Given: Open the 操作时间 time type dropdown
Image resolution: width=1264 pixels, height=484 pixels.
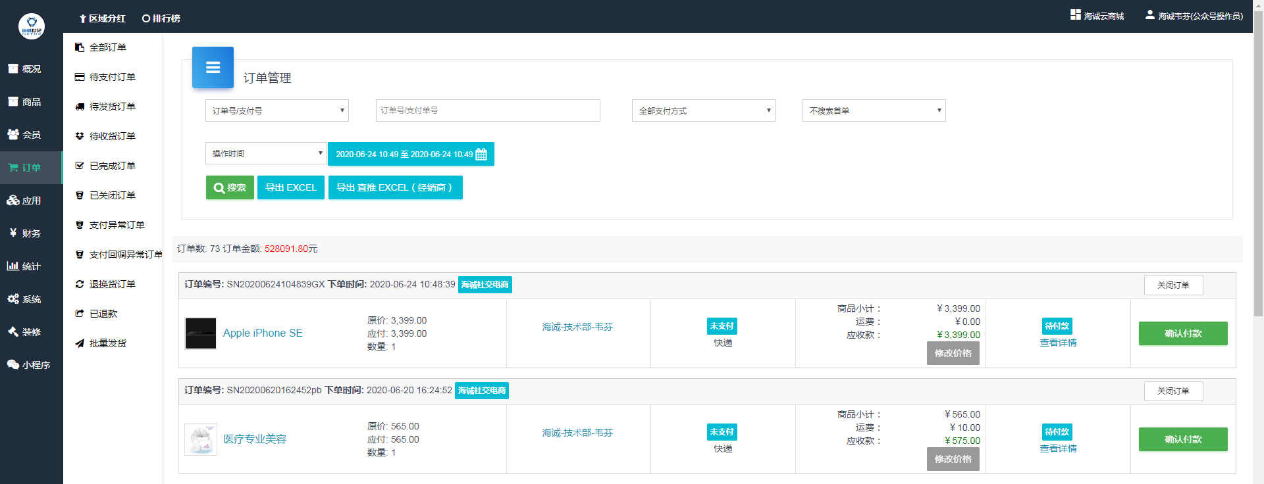Looking at the screenshot, I should [266, 153].
